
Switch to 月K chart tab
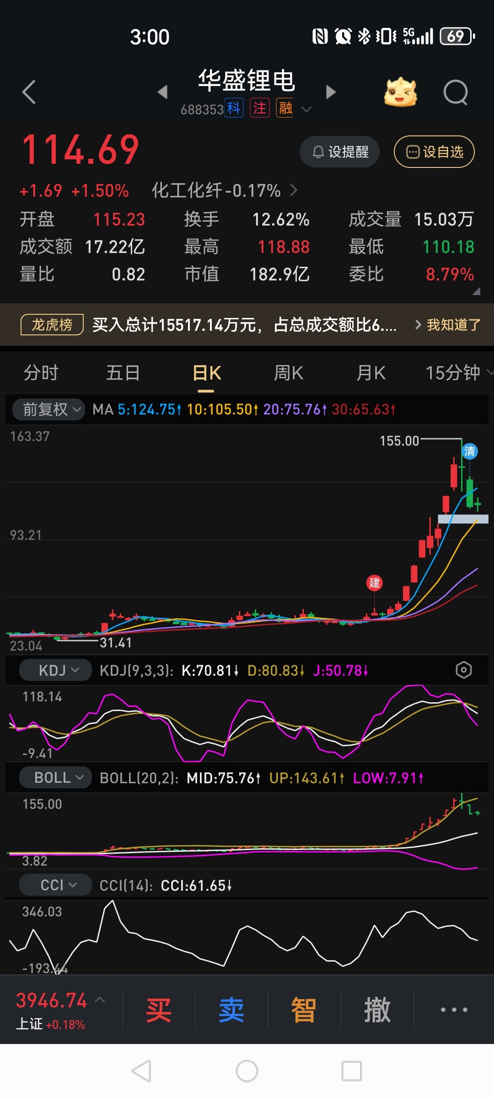tap(371, 373)
